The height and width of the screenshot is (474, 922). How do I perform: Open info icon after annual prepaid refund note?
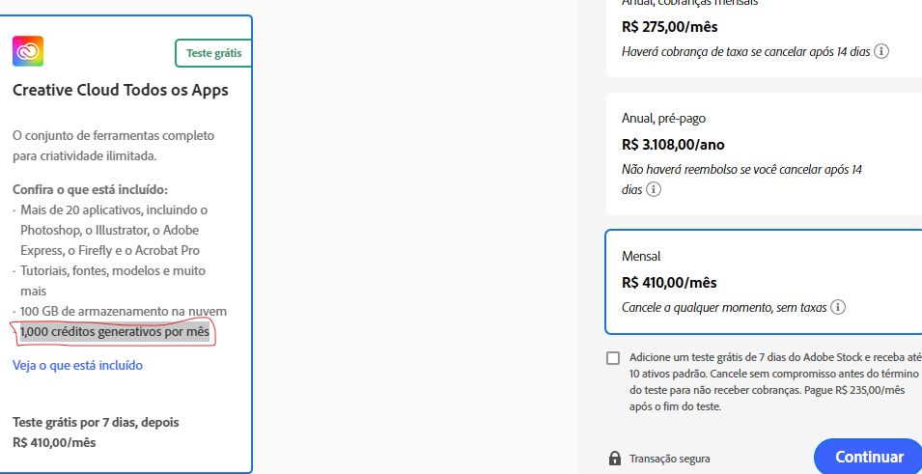point(654,190)
